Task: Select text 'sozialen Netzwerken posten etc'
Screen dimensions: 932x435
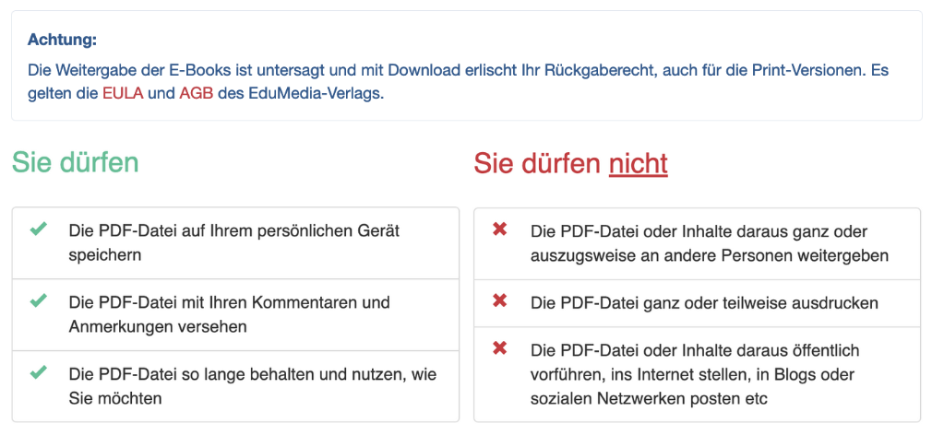Action: [649, 399]
